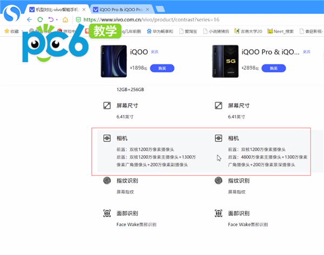This screenshot has width=324, height=255.
Task: Click the iQOO Pro 5G phone thumbnail
Action: click(x=225, y=61)
